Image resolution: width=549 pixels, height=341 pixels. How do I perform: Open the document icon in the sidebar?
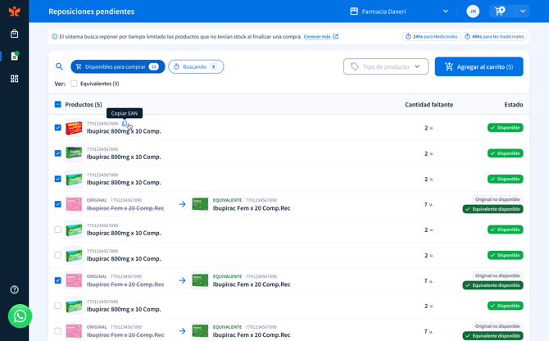tap(15, 56)
